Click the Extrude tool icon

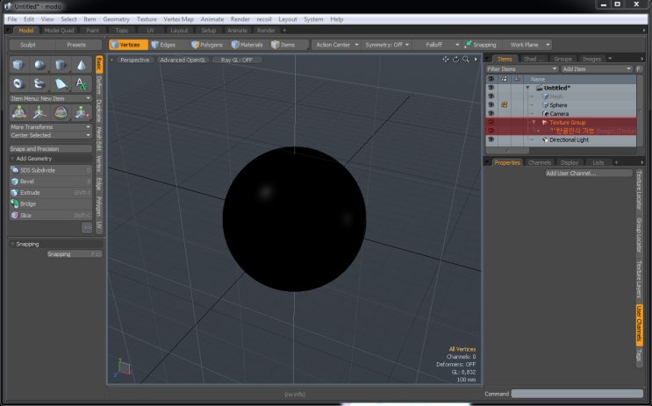tap(15, 192)
